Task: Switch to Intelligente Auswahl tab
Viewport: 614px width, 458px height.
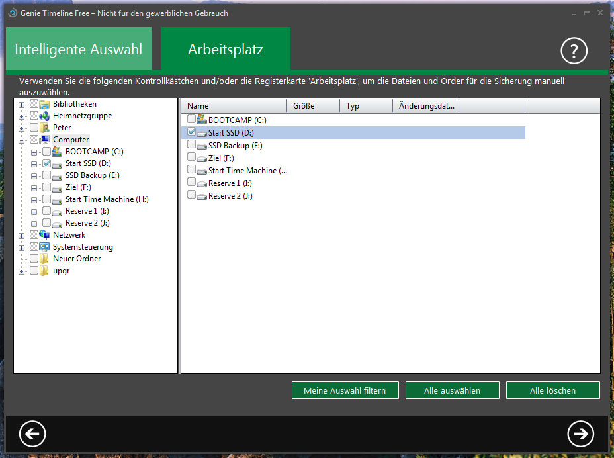Action: [79, 49]
